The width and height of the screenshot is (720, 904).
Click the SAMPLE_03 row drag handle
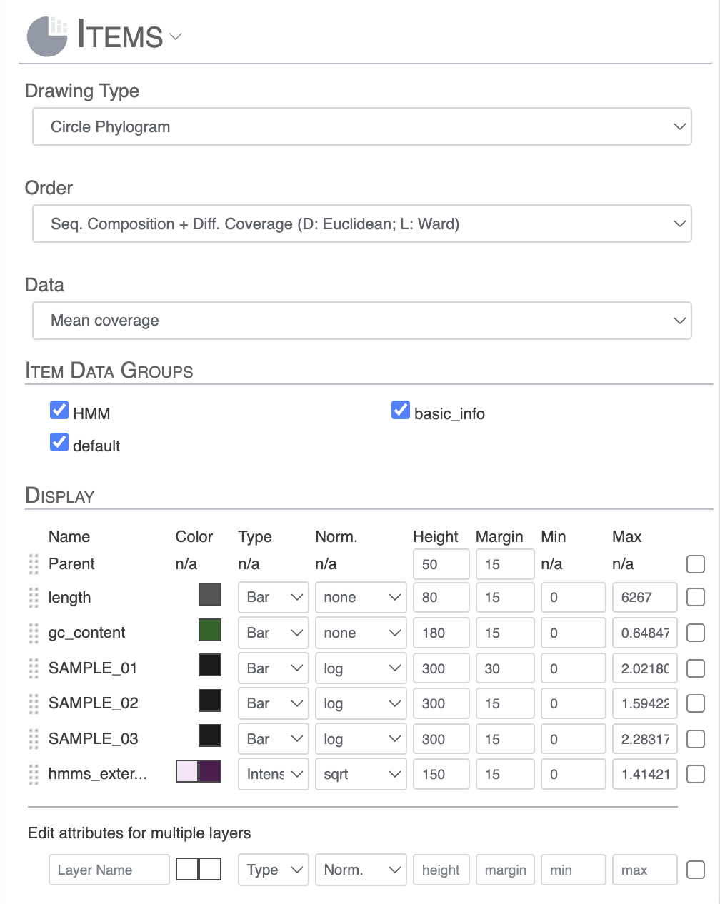[34, 739]
